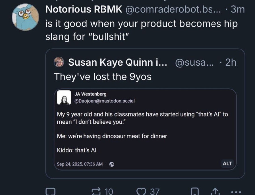
Task: Show the image ALT text badge
Action: pos(227,163)
